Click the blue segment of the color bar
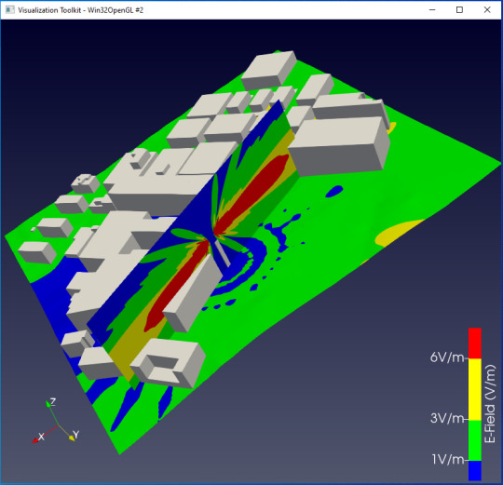 [x=475, y=471]
